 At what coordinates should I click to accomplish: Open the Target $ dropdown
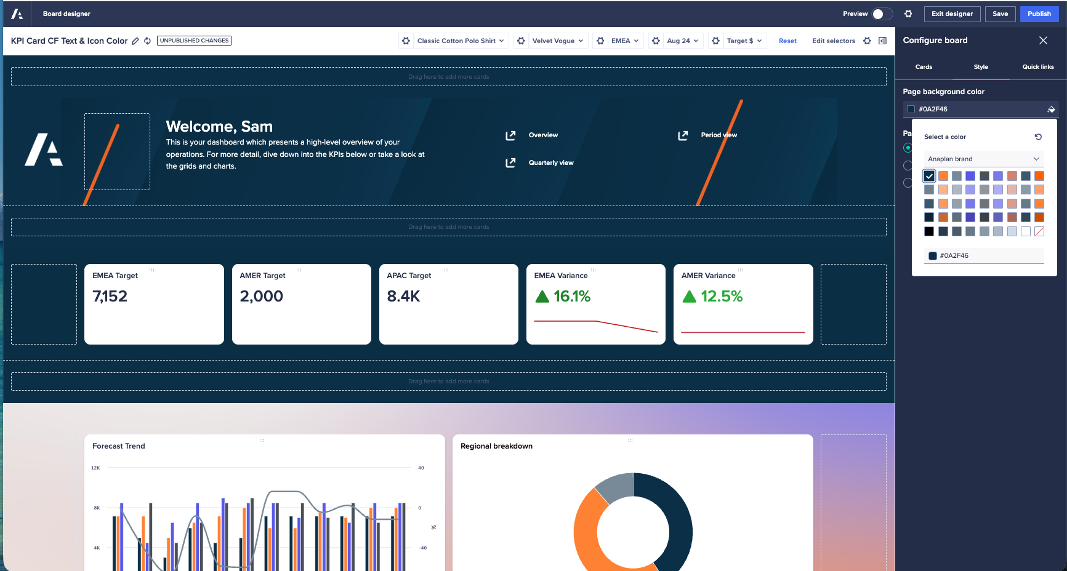tap(744, 41)
